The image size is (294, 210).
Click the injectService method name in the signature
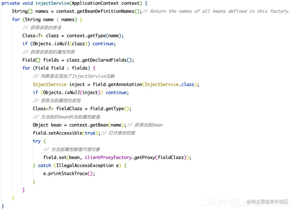point(52,3)
